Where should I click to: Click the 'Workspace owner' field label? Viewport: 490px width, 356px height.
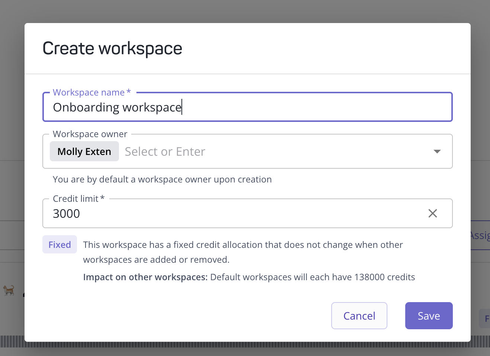click(x=90, y=134)
